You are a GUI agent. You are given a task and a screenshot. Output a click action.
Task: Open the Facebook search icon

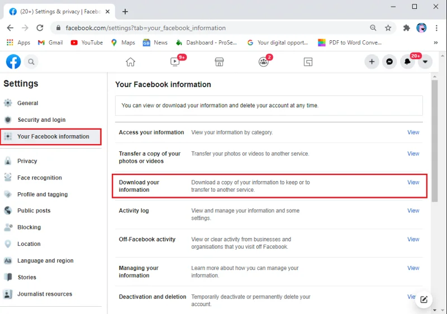click(31, 62)
